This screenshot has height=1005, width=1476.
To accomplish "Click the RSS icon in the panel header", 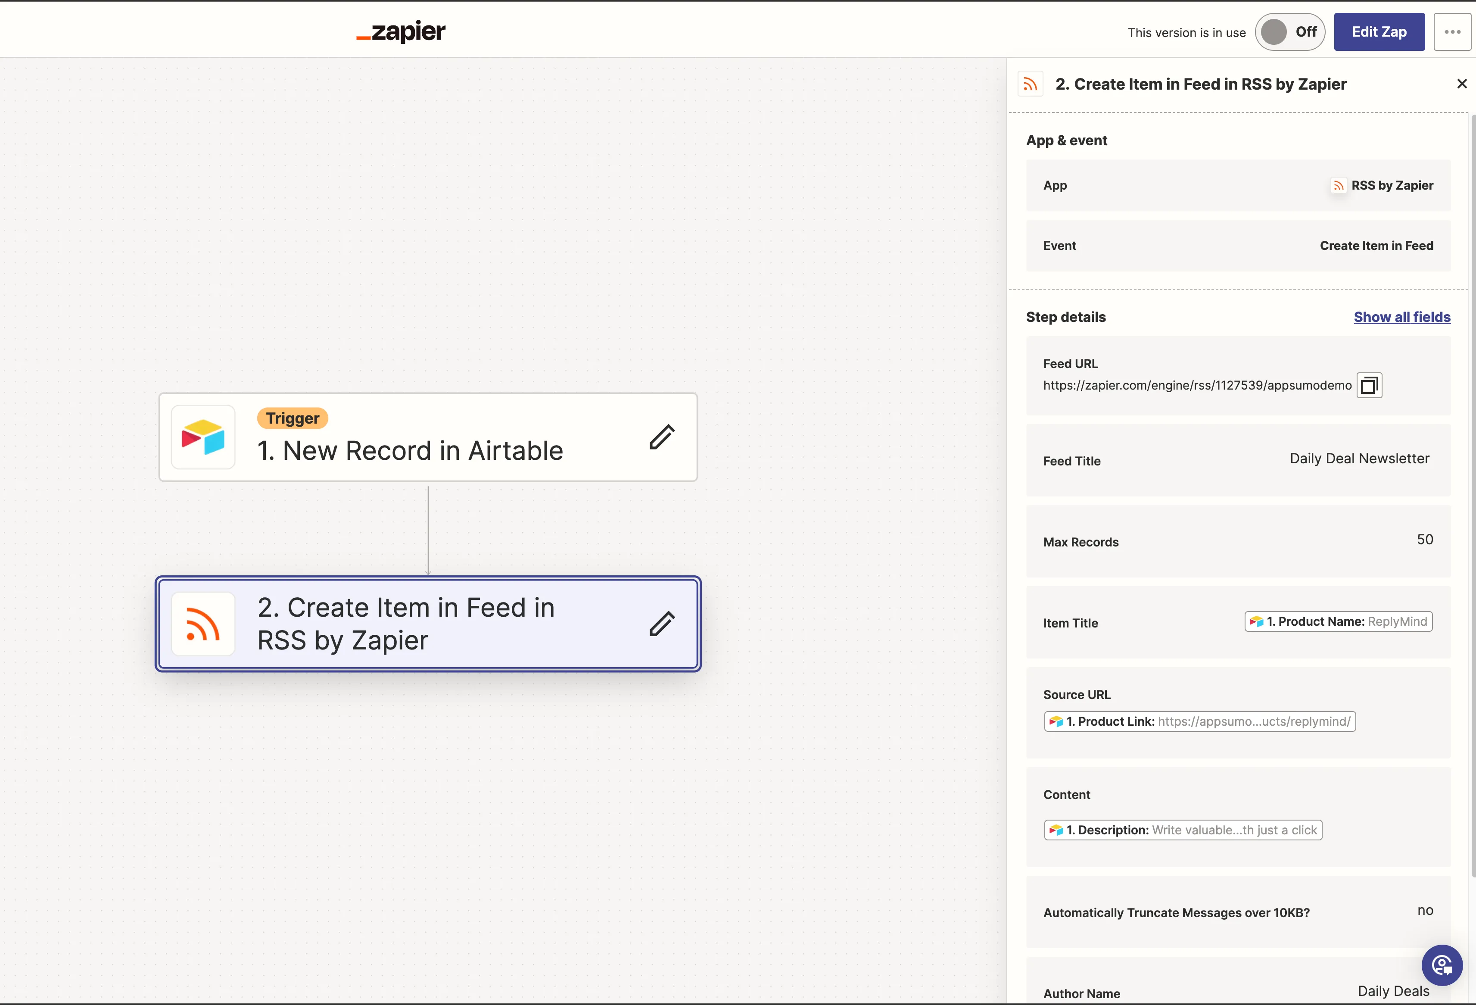I will 1030,84.
